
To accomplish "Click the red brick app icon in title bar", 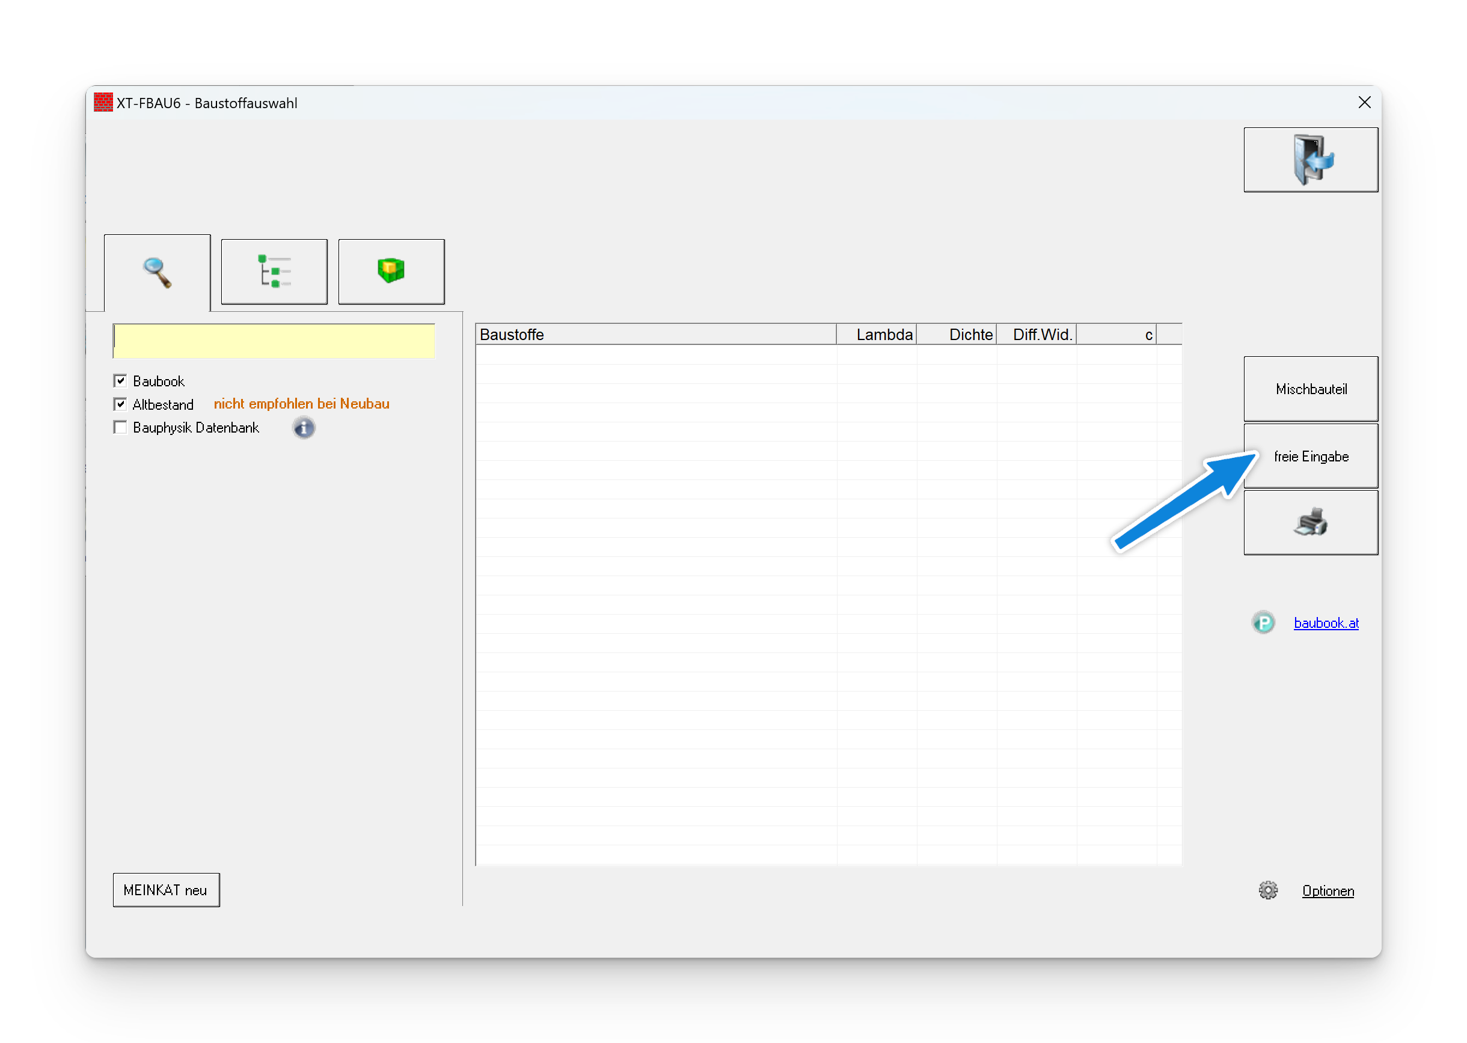I will tap(103, 103).
